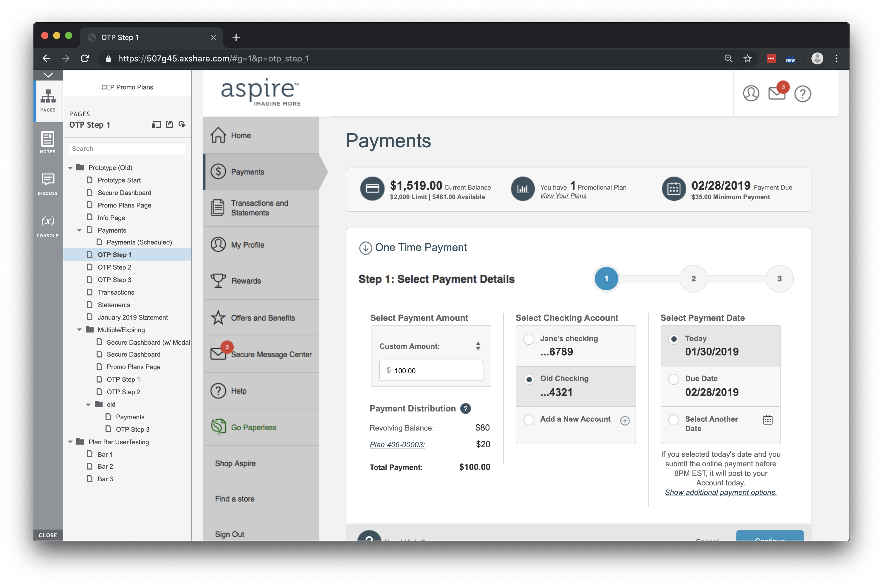This screenshot has width=883, height=585.
Task: Open the Chrome profile avatar
Action: tap(817, 58)
